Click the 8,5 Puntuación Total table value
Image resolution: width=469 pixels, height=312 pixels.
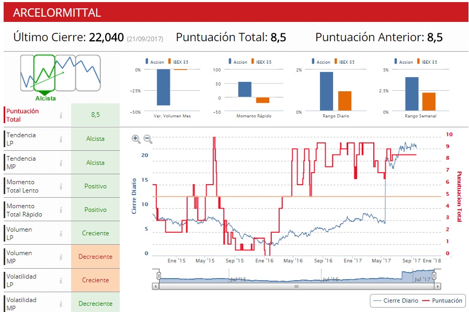click(95, 115)
